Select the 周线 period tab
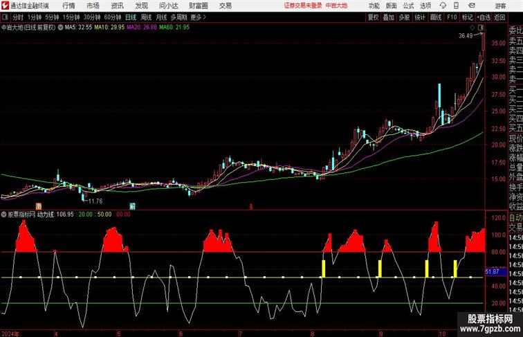The height and width of the screenshot is (337, 523). coord(146,17)
